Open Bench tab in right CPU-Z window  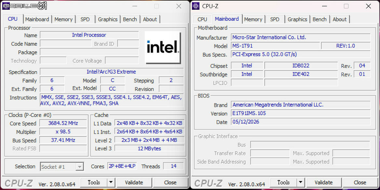pos(319,19)
